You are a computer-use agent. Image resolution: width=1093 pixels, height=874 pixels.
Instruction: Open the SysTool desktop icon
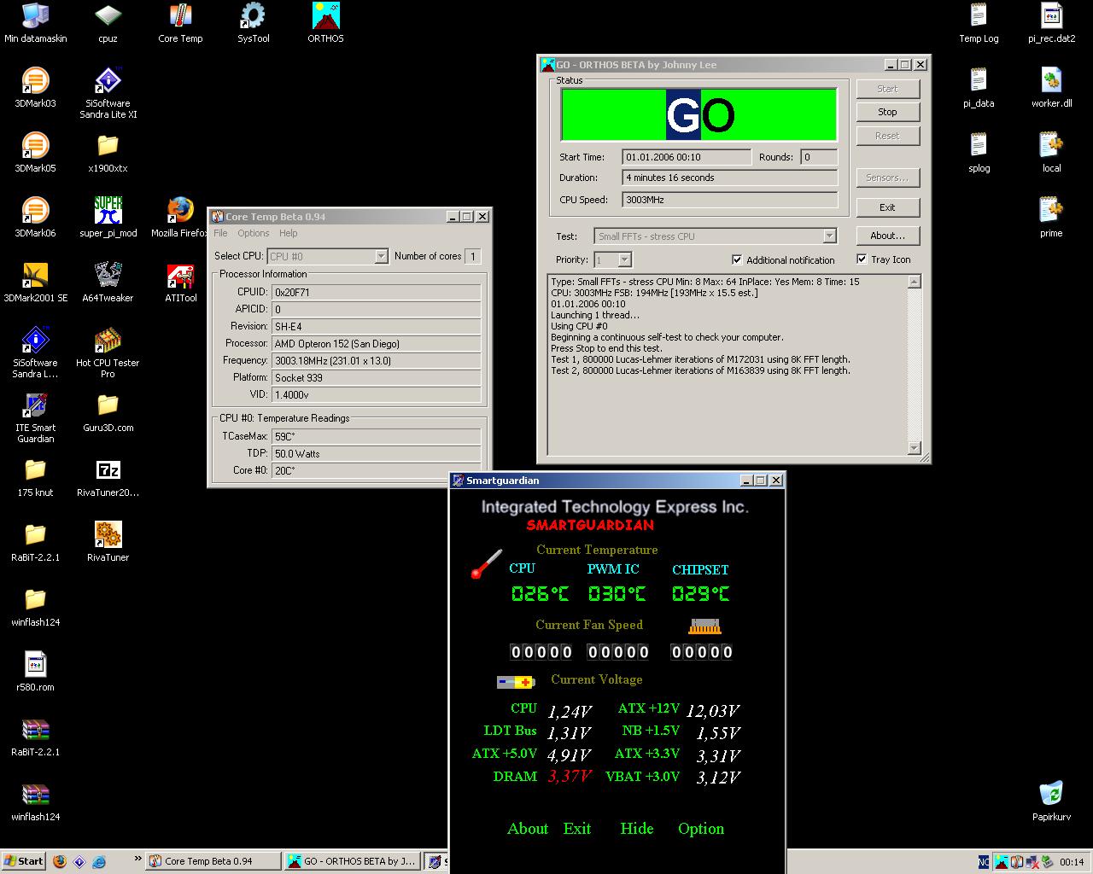[x=253, y=23]
